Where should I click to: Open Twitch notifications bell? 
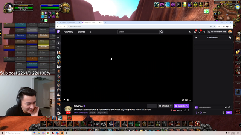click(x=200, y=31)
